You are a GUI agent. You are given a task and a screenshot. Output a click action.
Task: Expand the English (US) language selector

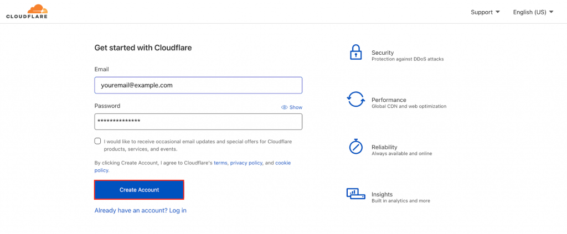(x=533, y=12)
